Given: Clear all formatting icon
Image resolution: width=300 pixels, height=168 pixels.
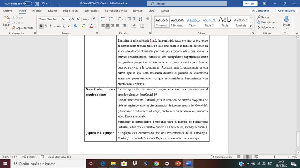Looking at the screenshot, I should (95, 19).
